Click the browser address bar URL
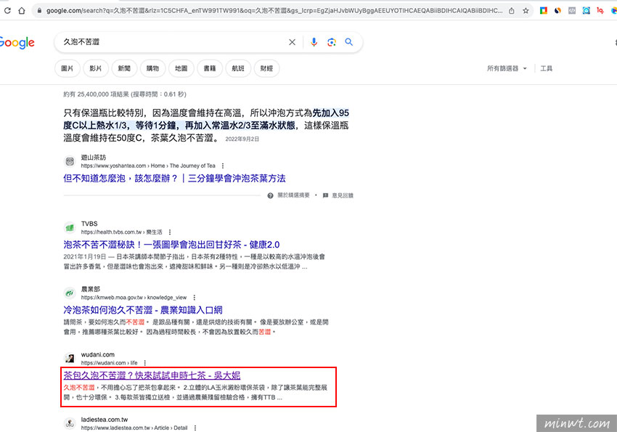Screen dimensions: 617x432 pyautogui.click(x=274, y=11)
